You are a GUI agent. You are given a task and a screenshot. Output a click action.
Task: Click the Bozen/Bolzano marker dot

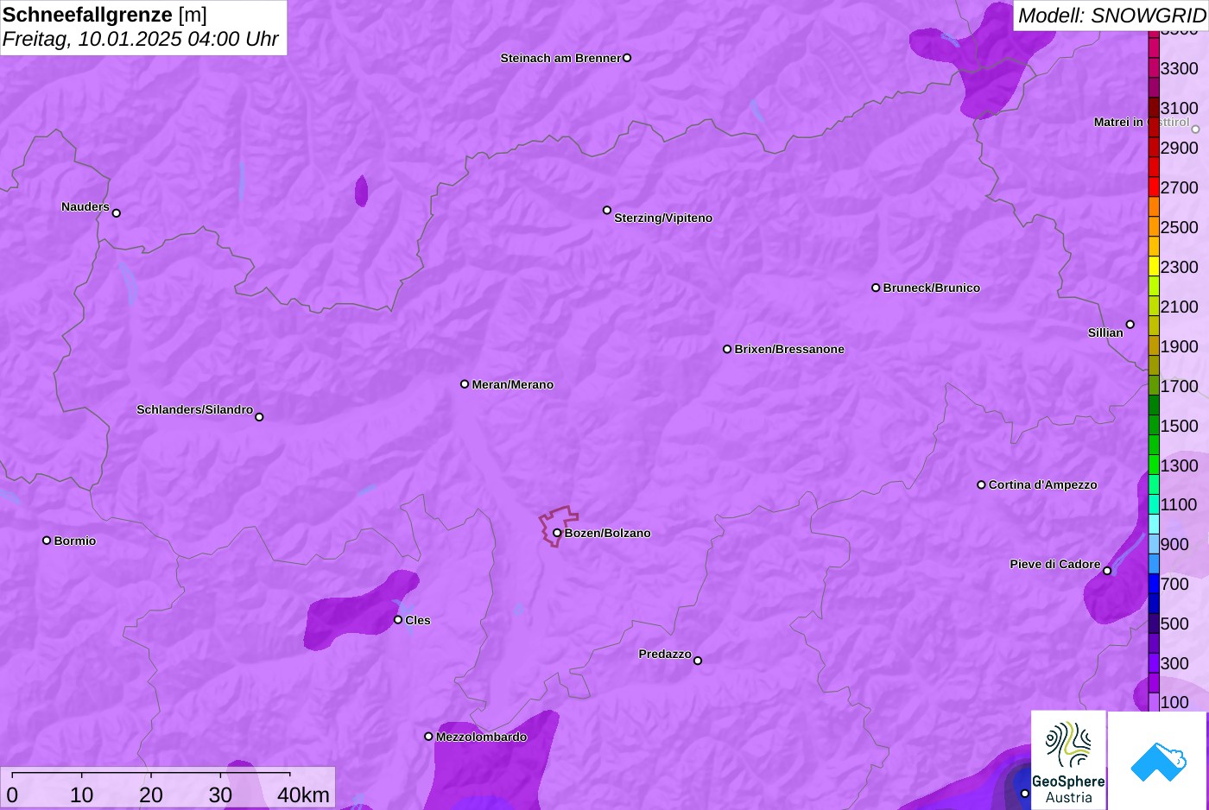click(557, 533)
